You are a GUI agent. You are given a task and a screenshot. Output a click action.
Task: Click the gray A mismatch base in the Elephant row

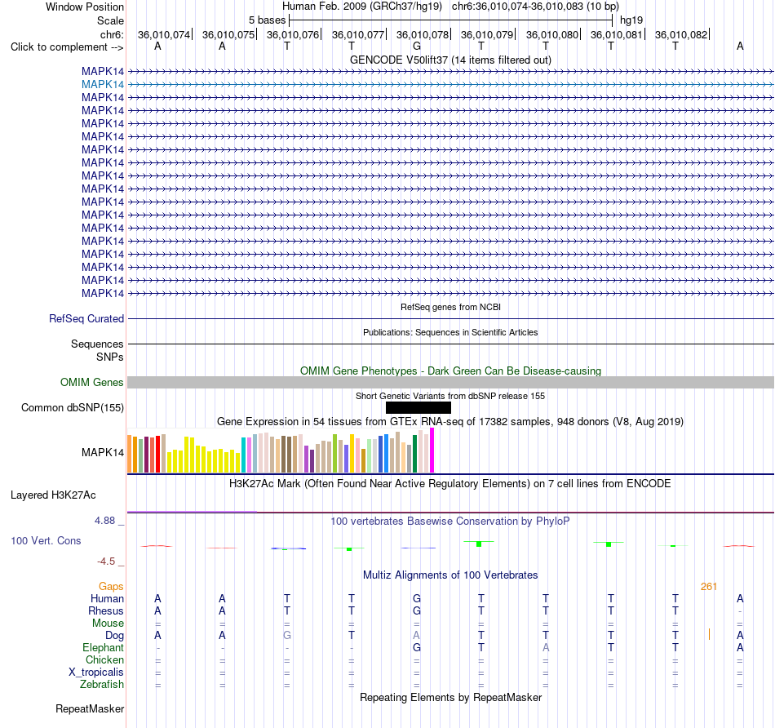pos(546,647)
